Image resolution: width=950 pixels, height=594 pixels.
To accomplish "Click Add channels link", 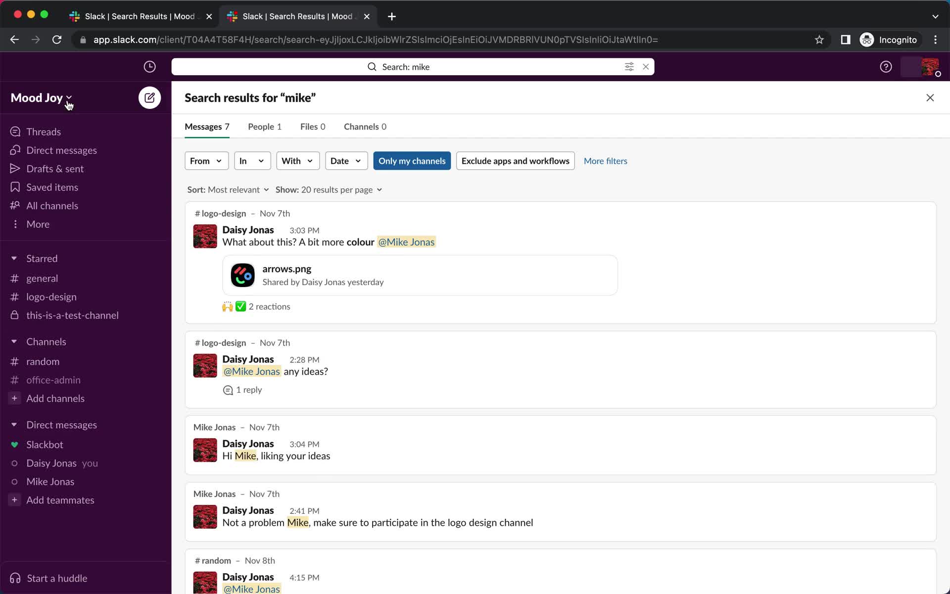I will pos(55,397).
